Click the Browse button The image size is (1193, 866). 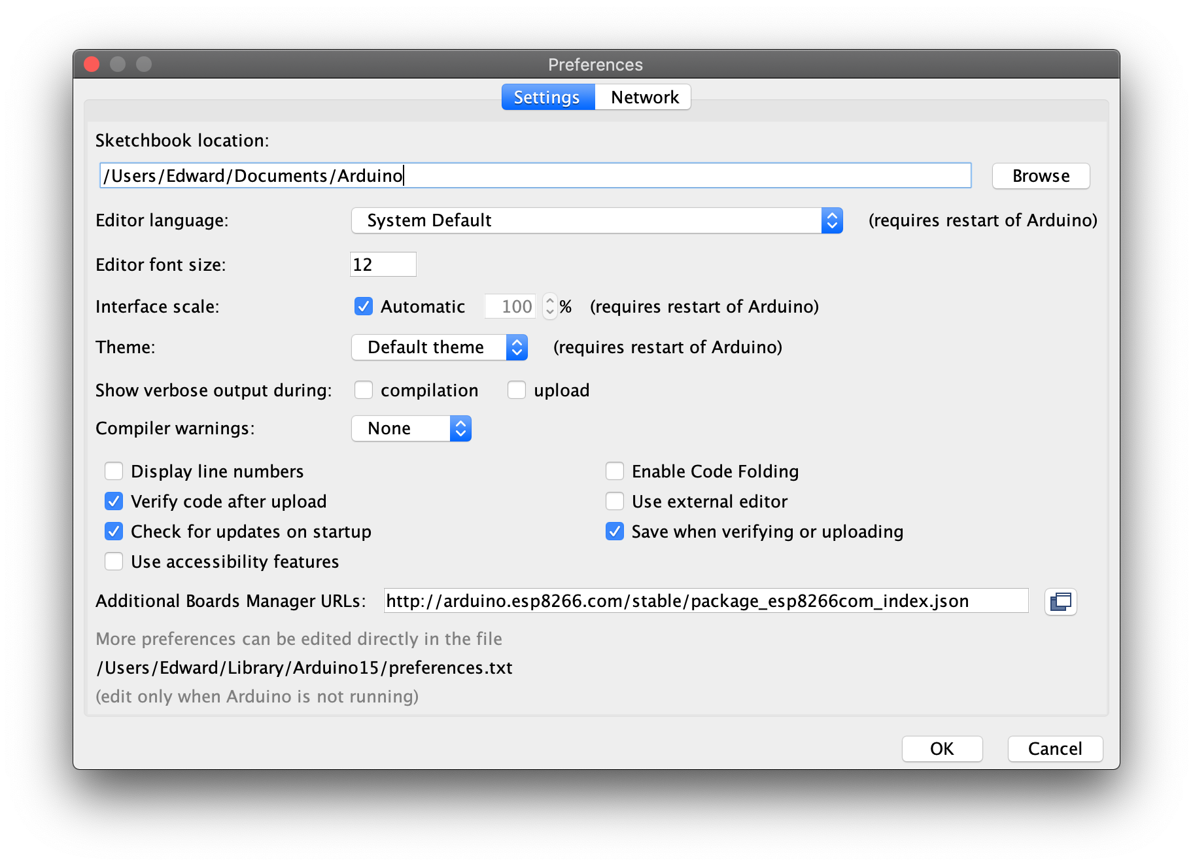[1041, 176]
